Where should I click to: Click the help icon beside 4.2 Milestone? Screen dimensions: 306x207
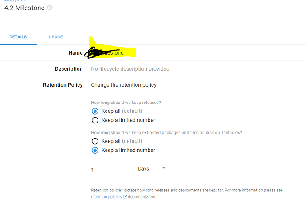50,8
